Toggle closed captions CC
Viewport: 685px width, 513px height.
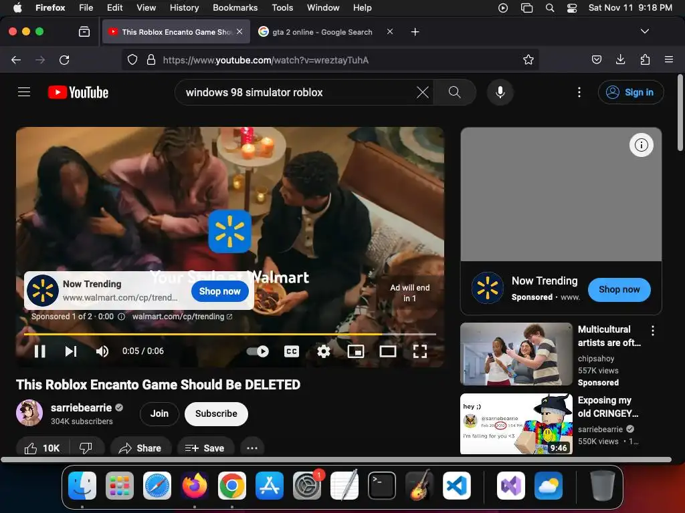(292, 351)
